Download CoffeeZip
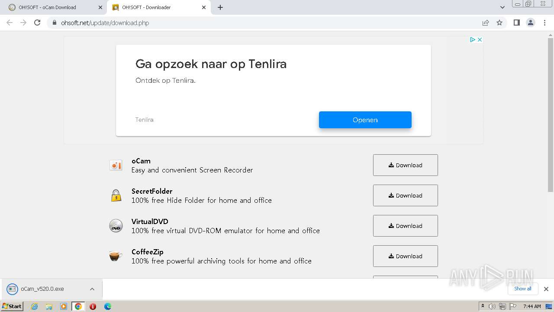This screenshot has width=554, height=312. pos(406,256)
